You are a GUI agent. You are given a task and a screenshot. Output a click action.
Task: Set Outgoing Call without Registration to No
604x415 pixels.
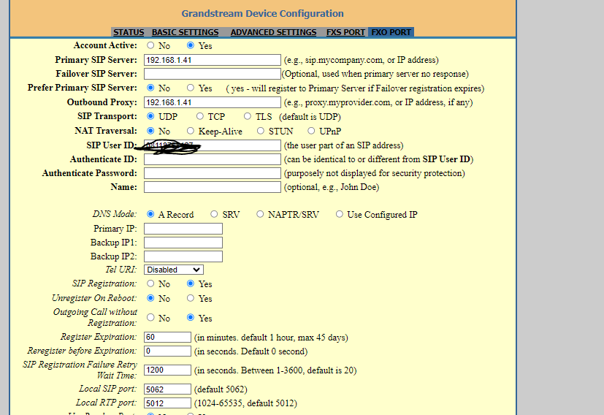tap(150, 318)
